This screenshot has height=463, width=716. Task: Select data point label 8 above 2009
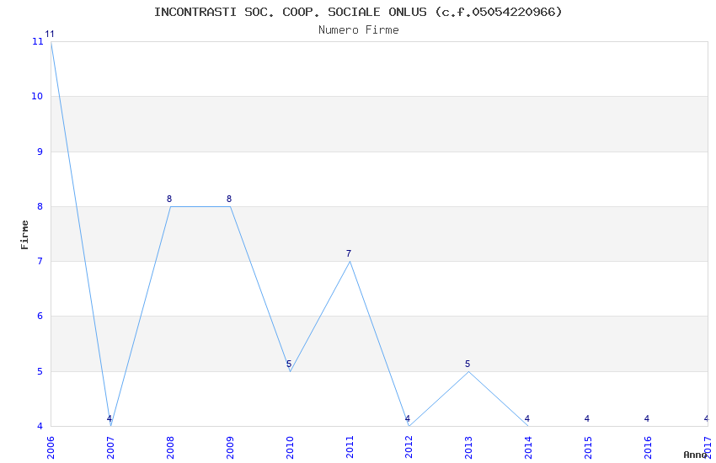(x=229, y=199)
